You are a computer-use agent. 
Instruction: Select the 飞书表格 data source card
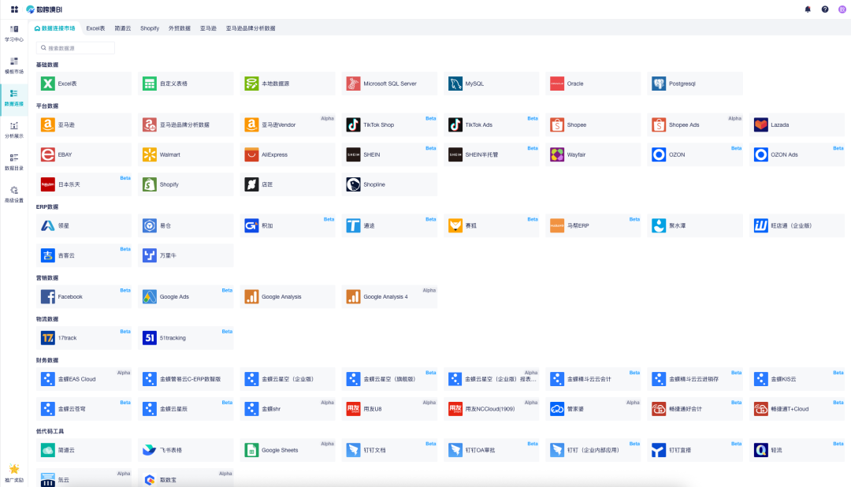186,450
